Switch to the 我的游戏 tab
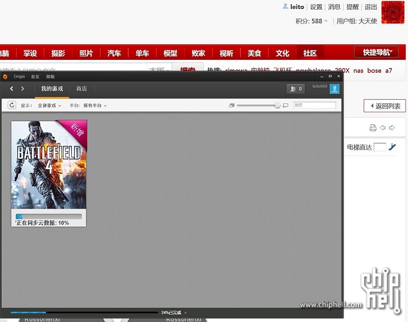This screenshot has width=408, height=322. click(52, 89)
